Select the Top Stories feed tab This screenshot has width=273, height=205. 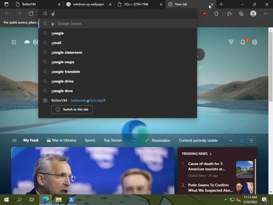pyautogui.click(x=113, y=140)
